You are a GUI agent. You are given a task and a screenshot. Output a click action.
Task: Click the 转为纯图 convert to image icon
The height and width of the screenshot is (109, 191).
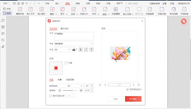(x=174, y=10)
